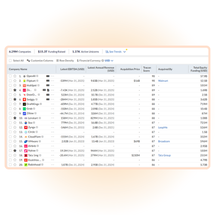
Task: Click the Tata 1mg logo icon
Action: (26, 155)
